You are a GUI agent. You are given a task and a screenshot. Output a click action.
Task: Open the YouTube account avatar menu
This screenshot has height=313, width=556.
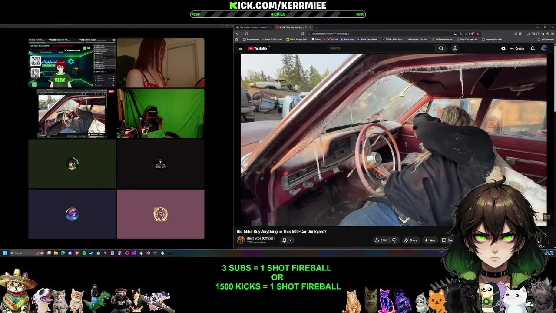coord(545,48)
